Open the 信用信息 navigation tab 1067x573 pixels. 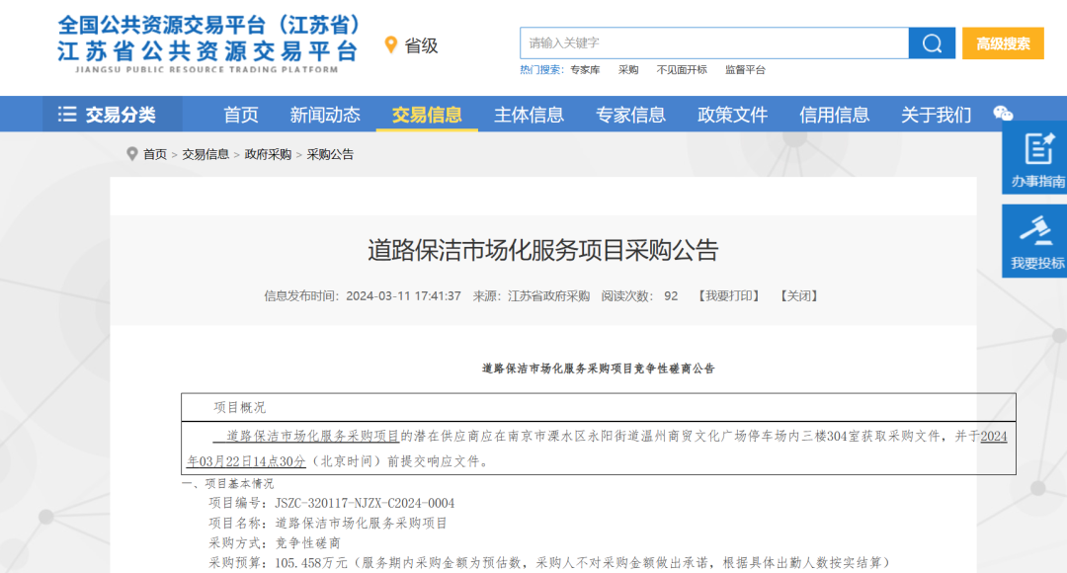pos(834,115)
